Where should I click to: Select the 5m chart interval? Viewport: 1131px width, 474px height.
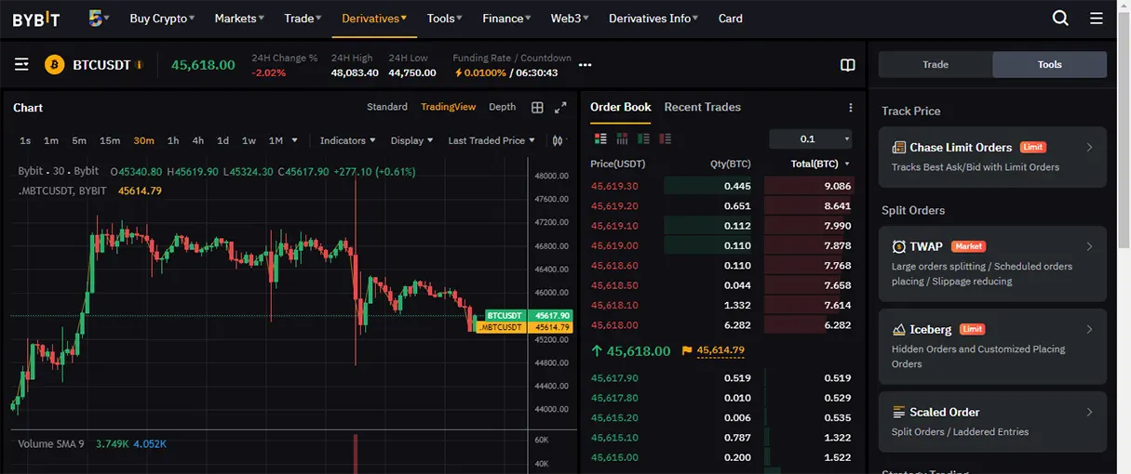(x=79, y=140)
